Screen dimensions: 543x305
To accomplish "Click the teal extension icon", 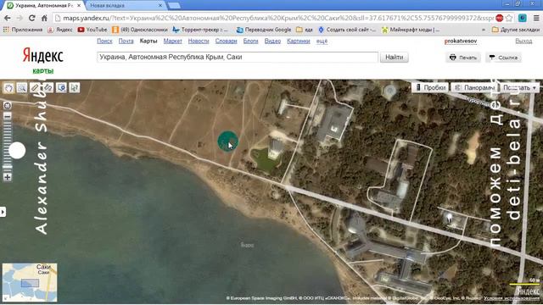I will tap(523, 18).
